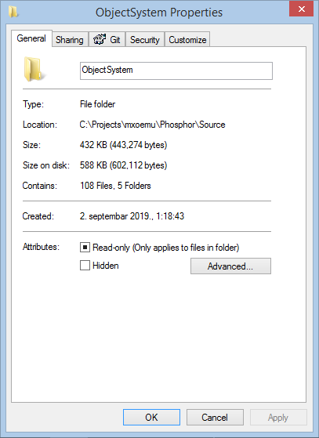The width and height of the screenshot is (319, 438).
Task: Toggle the Read-only attribute checkbox
Action: tap(85, 248)
